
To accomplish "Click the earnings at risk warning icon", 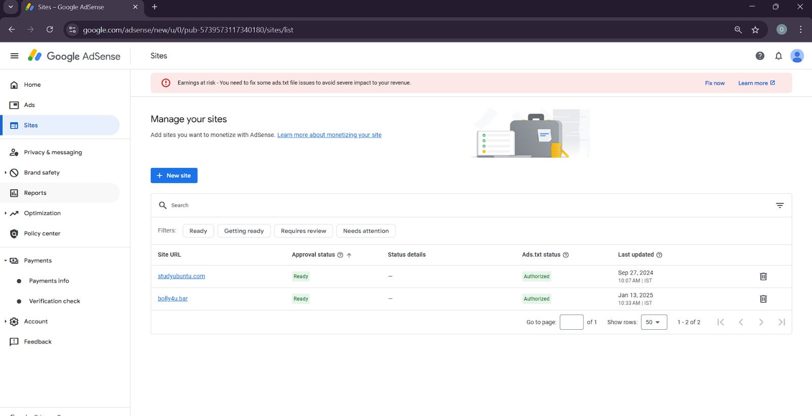I will point(166,83).
